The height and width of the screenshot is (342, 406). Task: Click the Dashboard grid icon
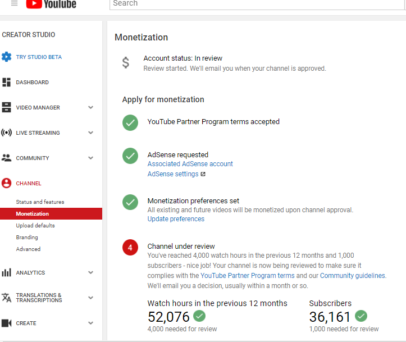tap(7, 82)
